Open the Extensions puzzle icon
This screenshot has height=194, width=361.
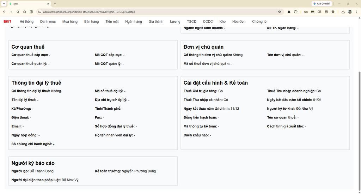(296, 12)
